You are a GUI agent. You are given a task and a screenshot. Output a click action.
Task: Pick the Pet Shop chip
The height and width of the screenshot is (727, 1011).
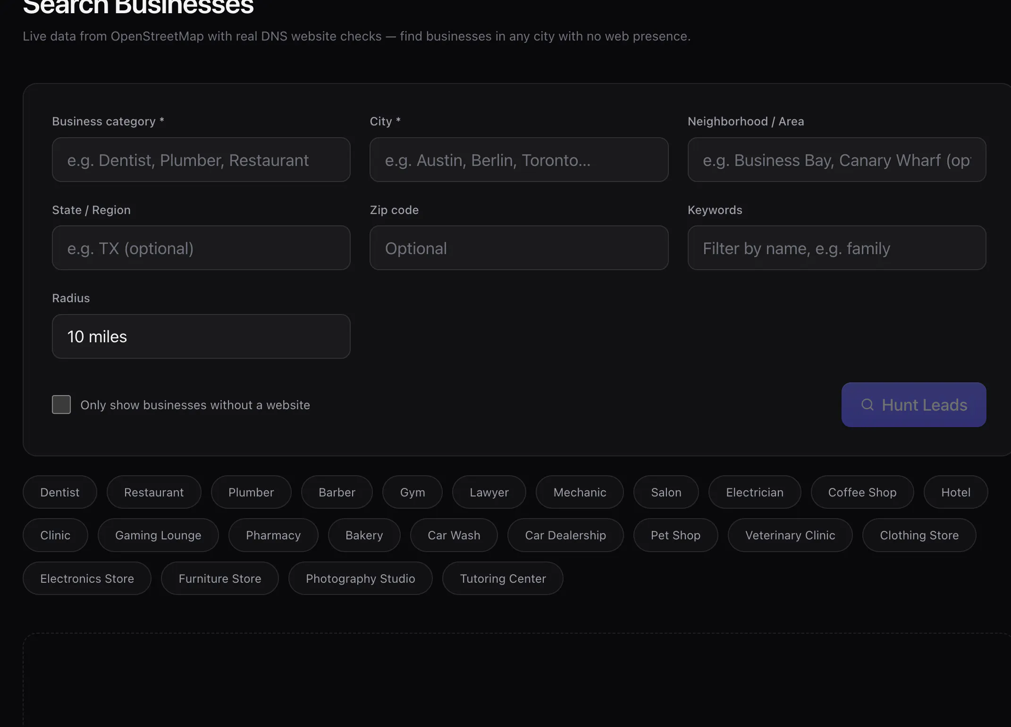click(675, 535)
